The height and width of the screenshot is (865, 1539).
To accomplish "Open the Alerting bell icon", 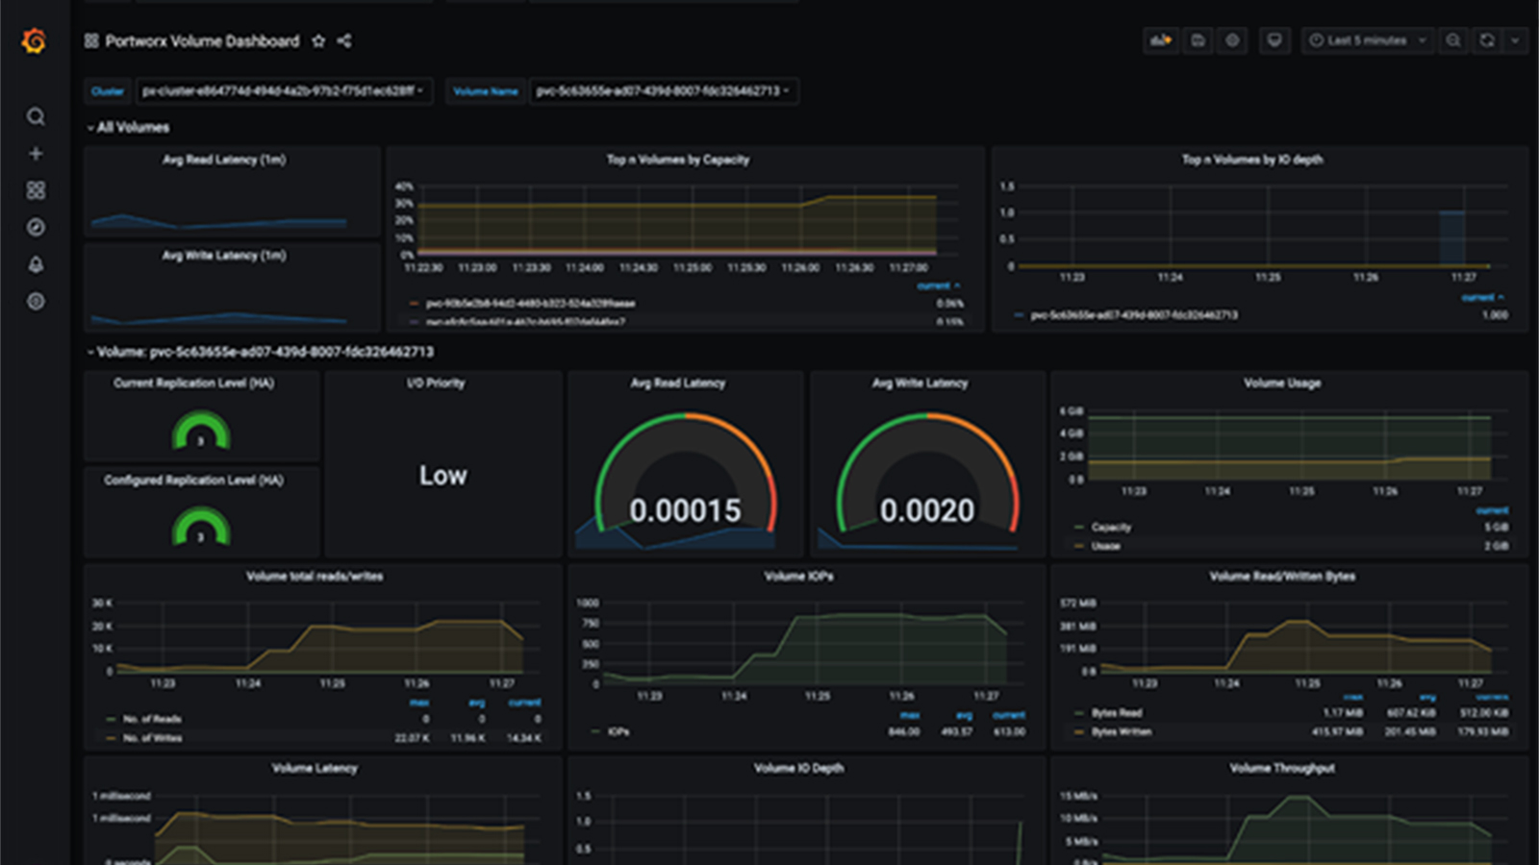I will pyautogui.click(x=36, y=264).
